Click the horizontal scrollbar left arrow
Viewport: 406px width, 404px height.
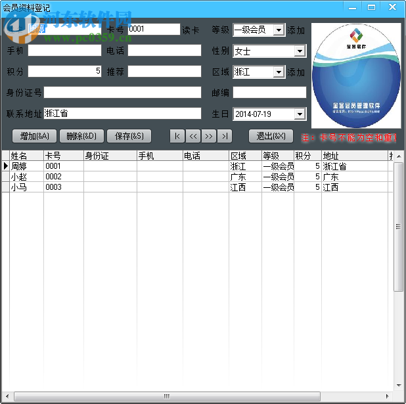pos(7,396)
